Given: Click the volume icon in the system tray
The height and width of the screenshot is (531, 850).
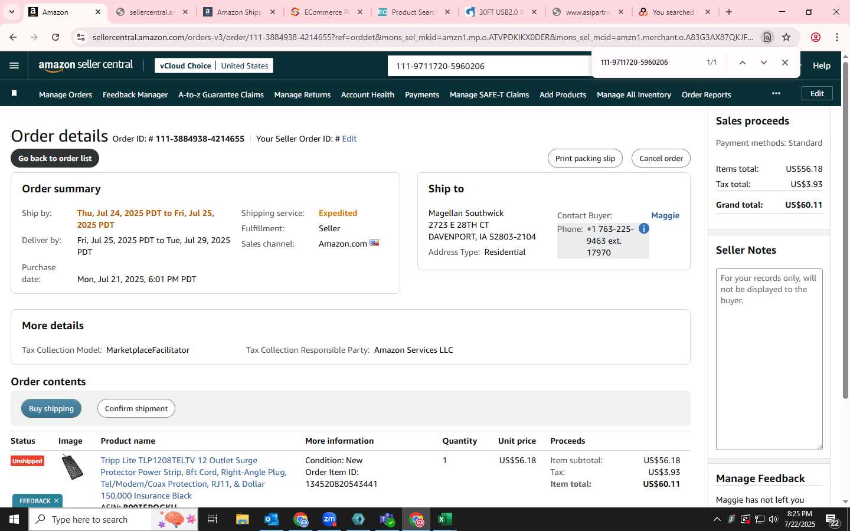Looking at the screenshot, I should (773, 519).
